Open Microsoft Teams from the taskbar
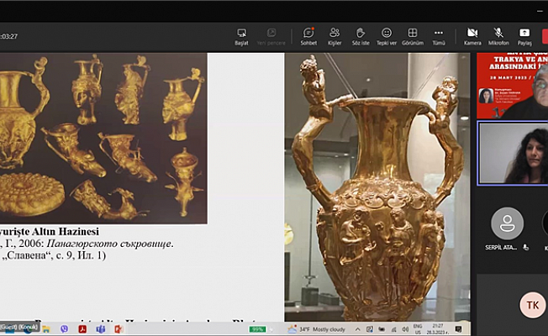The height and width of the screenshot is (336, 548). pos(100,328)
